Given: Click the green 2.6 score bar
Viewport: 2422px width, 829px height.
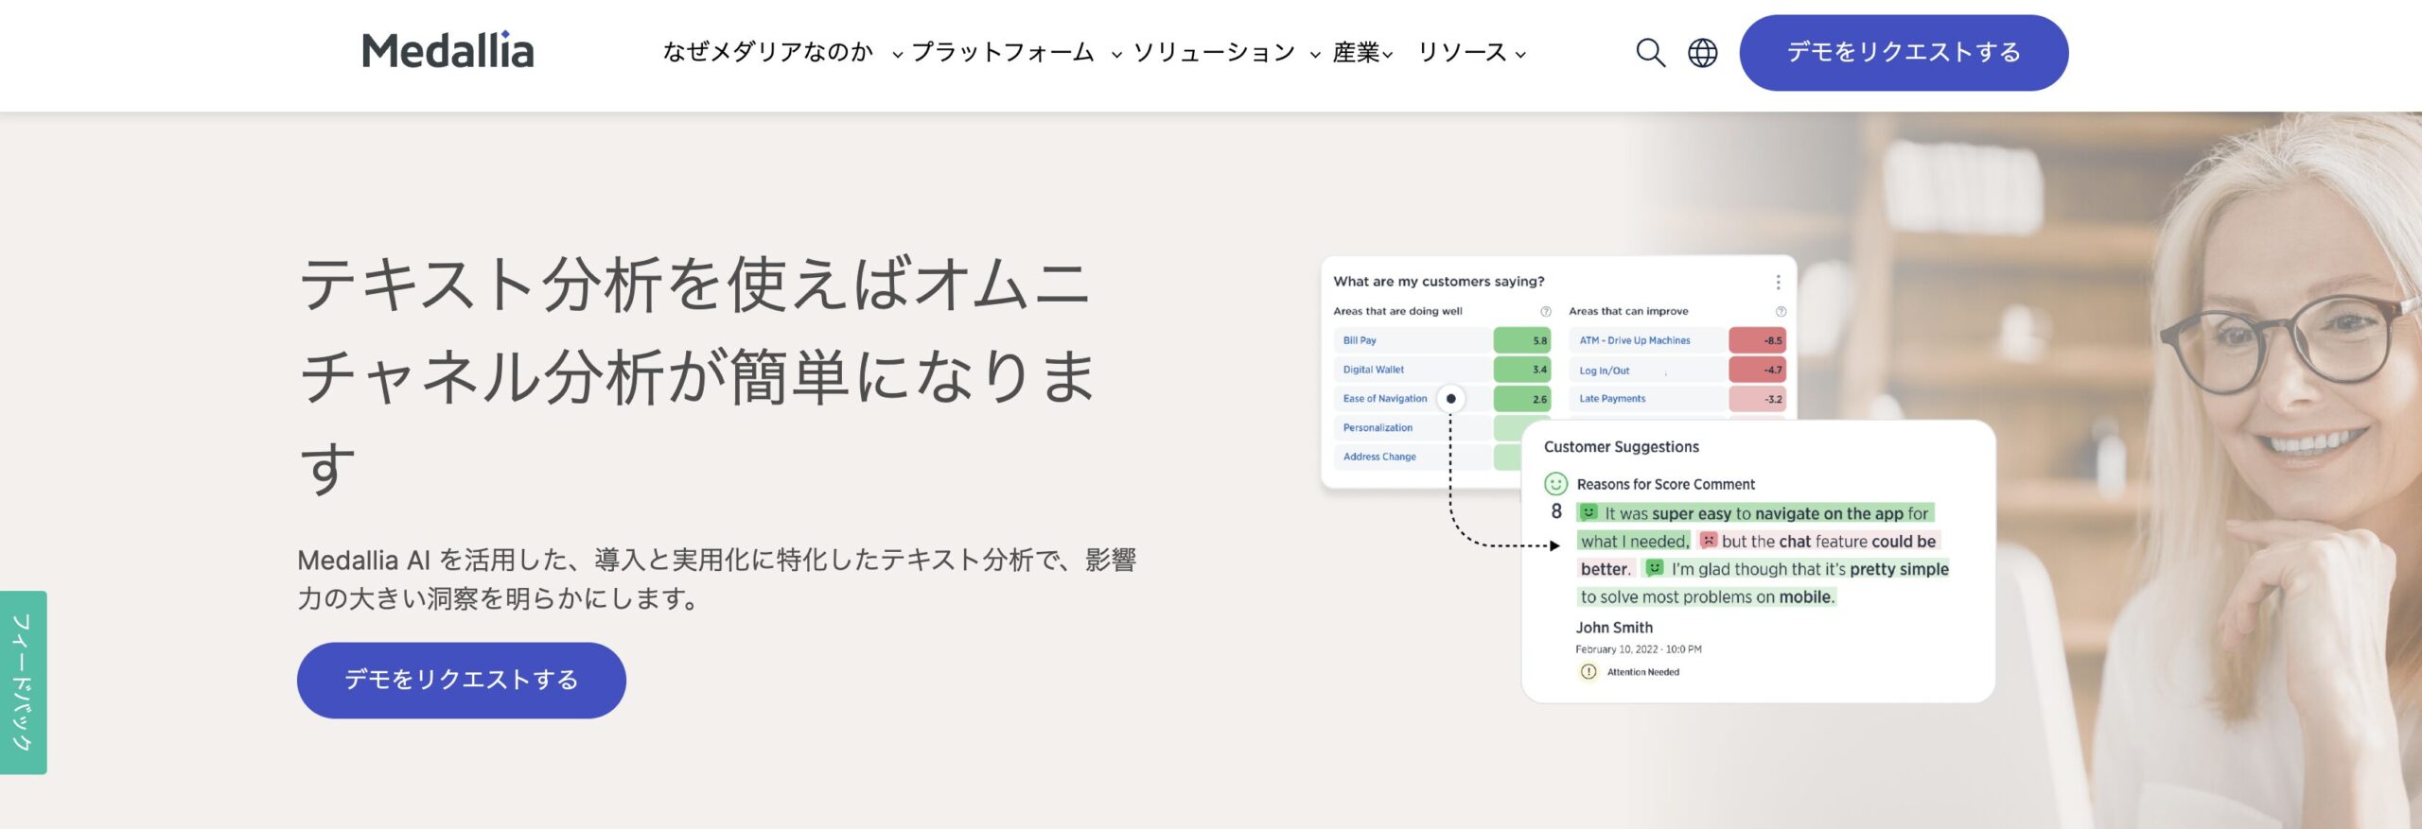Looking at the screenshot, I should point(1522,399).
